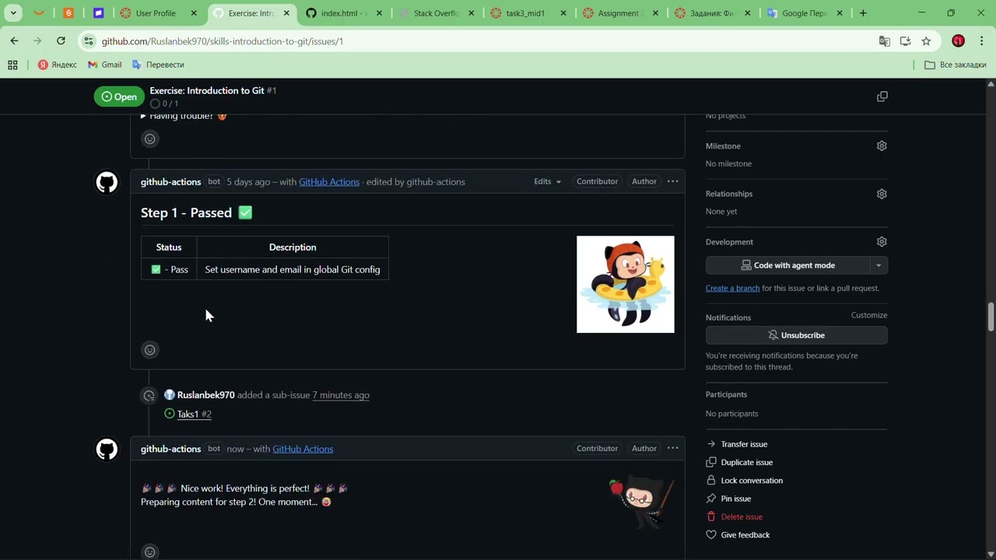The height and width of the screenshot is (560, 996).
Task: Click Duplicate issue option
Action: pos(746,462)
